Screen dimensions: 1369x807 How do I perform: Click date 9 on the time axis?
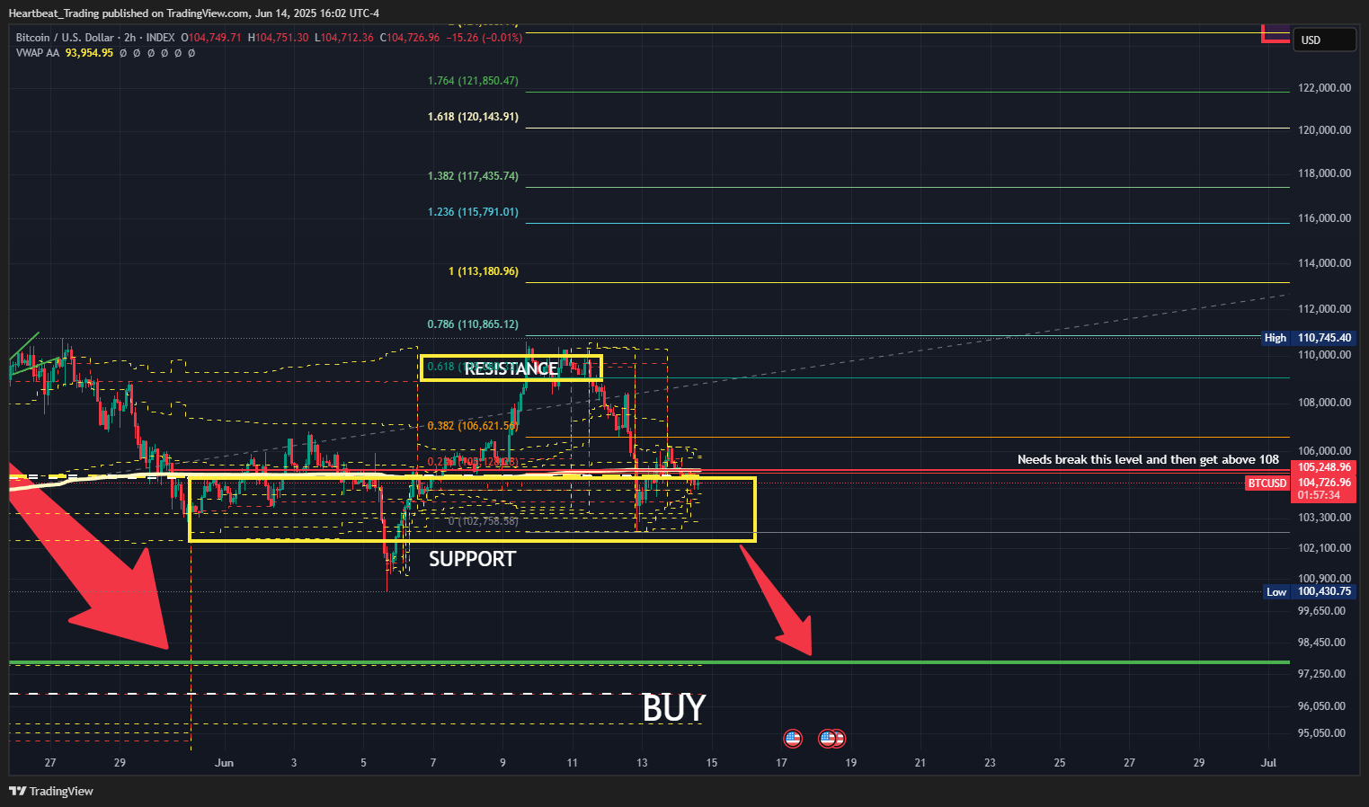(503, 763)
